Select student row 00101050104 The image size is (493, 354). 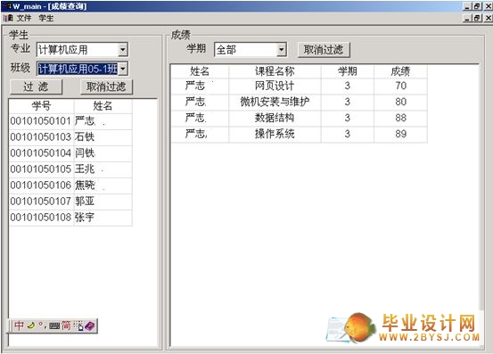(70, 153)
